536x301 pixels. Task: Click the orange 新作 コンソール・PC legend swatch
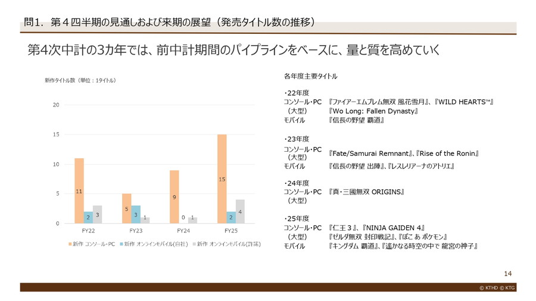click(71, 244)
